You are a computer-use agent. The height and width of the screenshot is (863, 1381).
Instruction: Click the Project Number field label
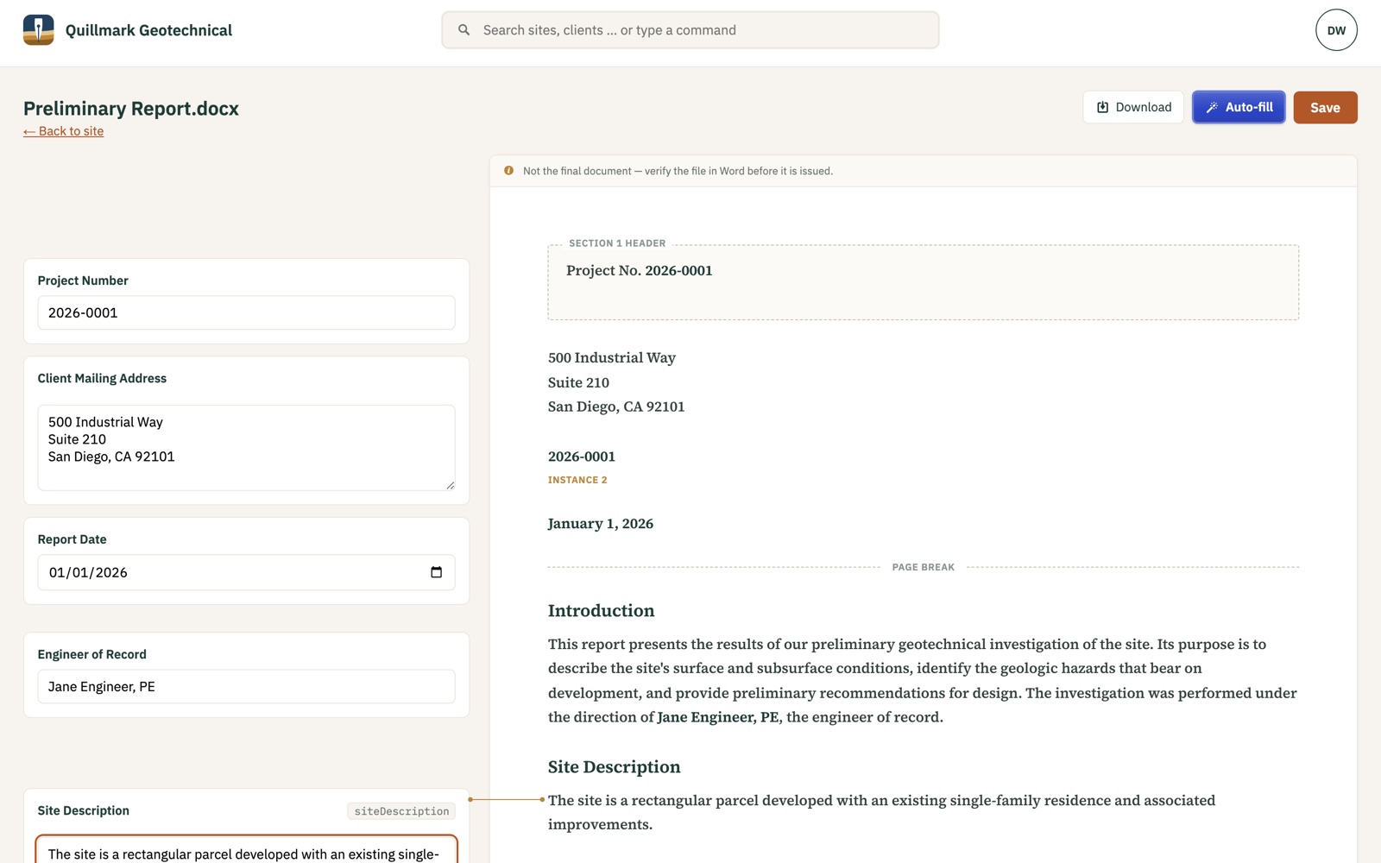83,280
